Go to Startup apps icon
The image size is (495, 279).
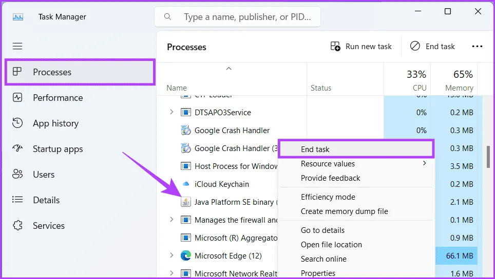point(17,149)
